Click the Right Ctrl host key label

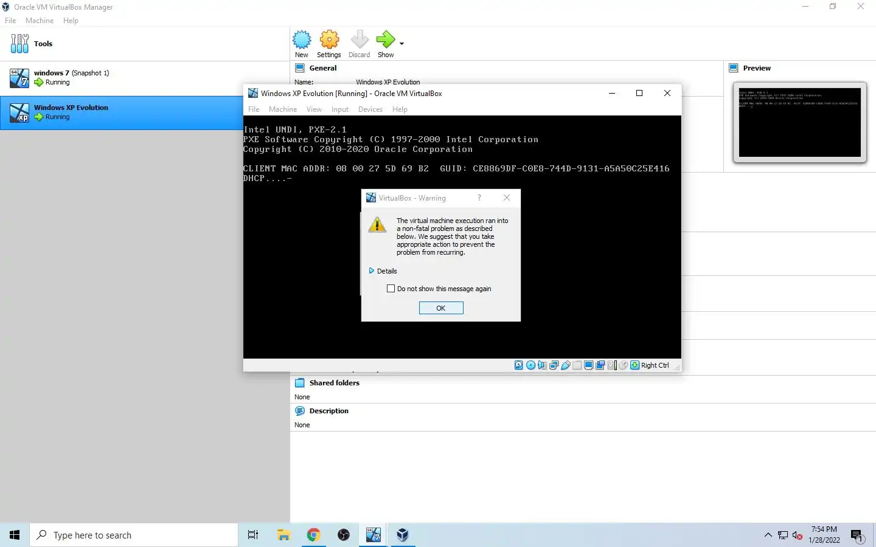[x=655, y=365]
